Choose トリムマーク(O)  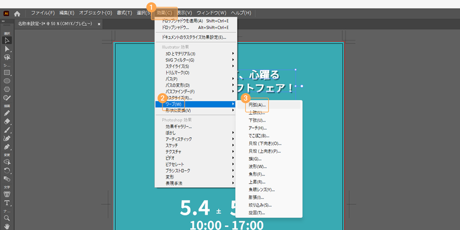coord(196,72)
